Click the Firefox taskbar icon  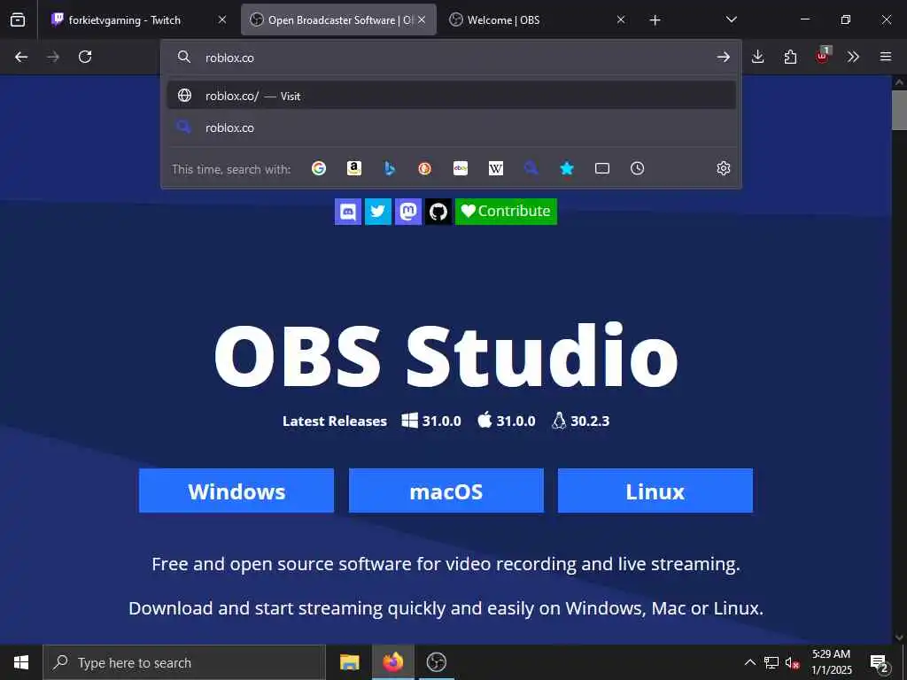[x=392, y=662]
